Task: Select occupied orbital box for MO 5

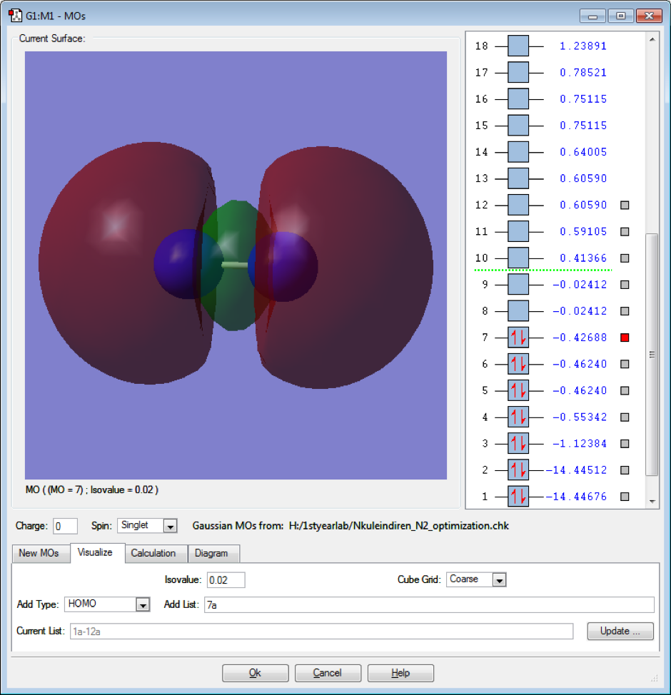Action: click(x=518, y=390)
